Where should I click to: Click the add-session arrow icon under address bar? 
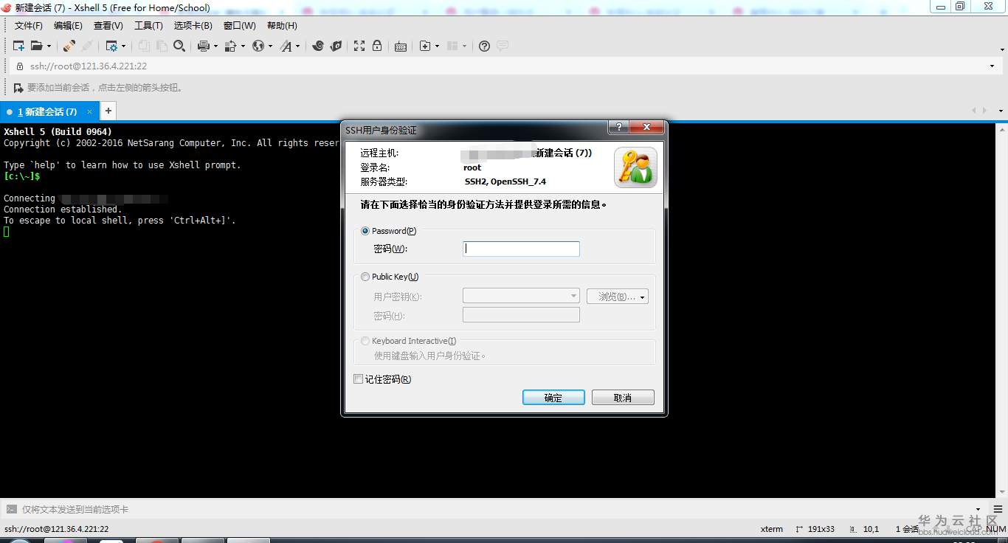[x=18, y=88]
